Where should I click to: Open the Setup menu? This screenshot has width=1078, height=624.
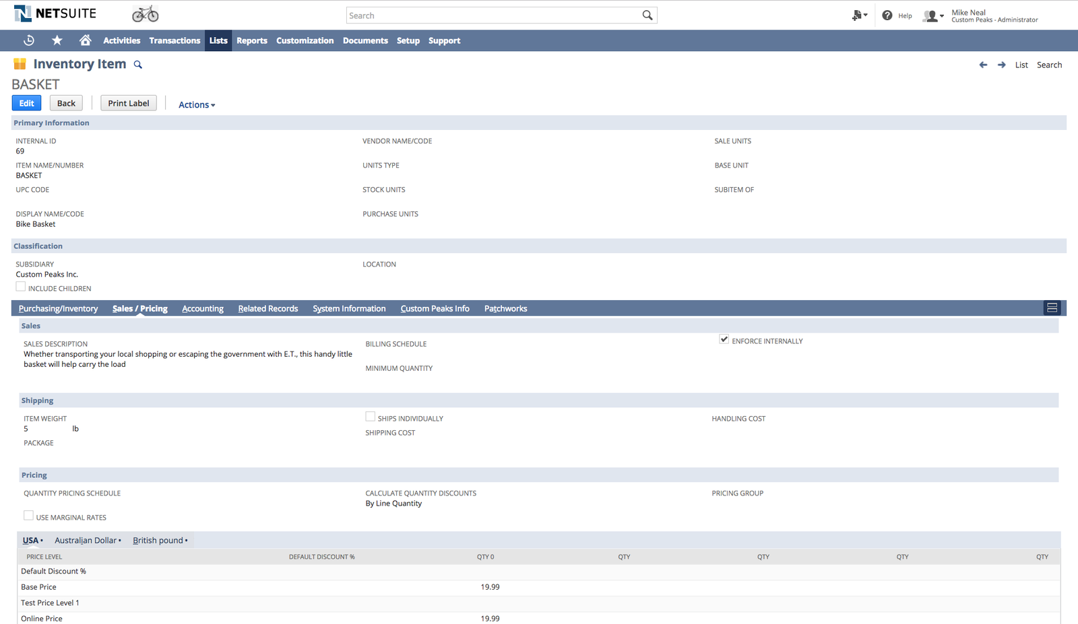[408, 40]
